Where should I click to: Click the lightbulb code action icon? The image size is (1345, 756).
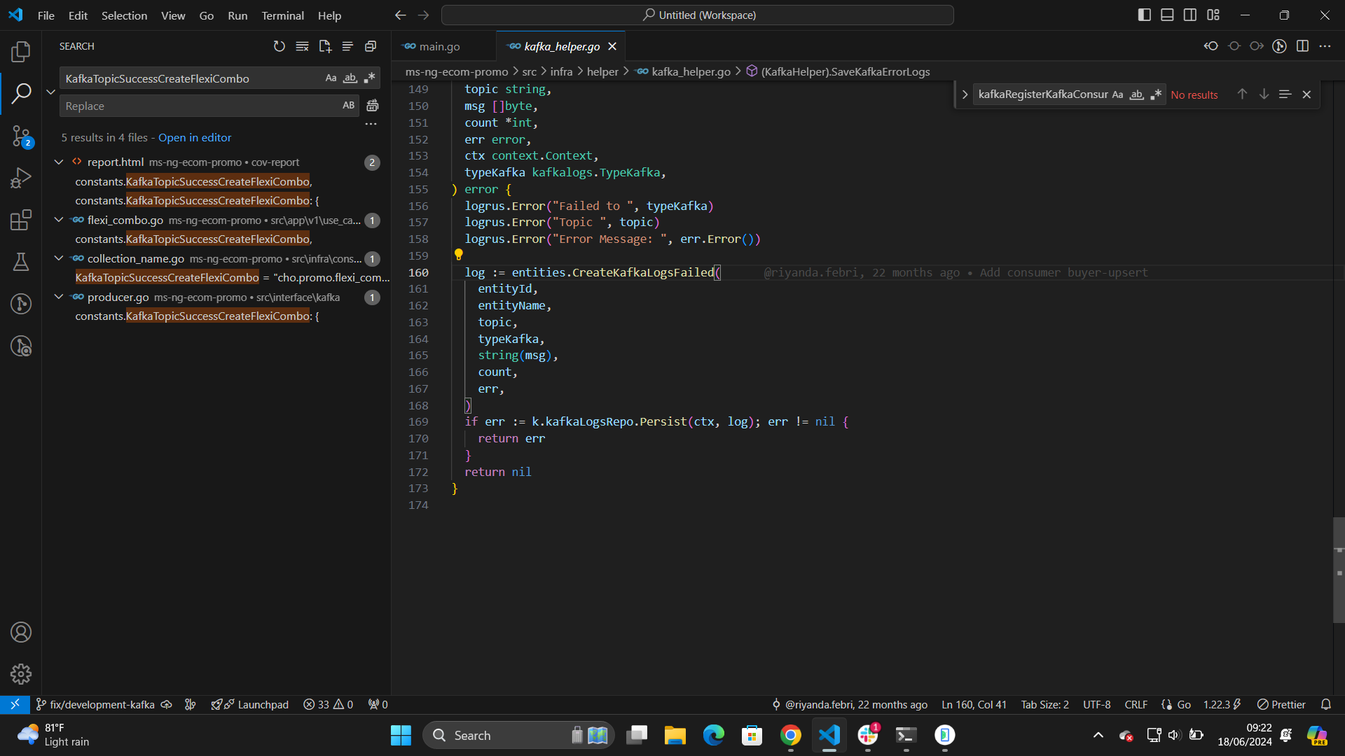(x=459, y=255)
